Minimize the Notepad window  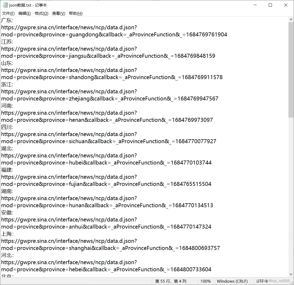pos(255,5)
